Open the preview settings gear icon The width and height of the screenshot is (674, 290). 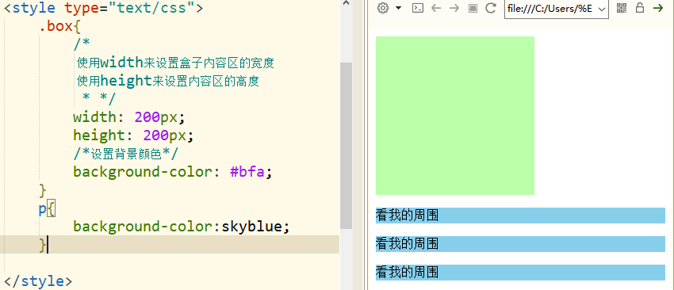click(x=382, y=8)
